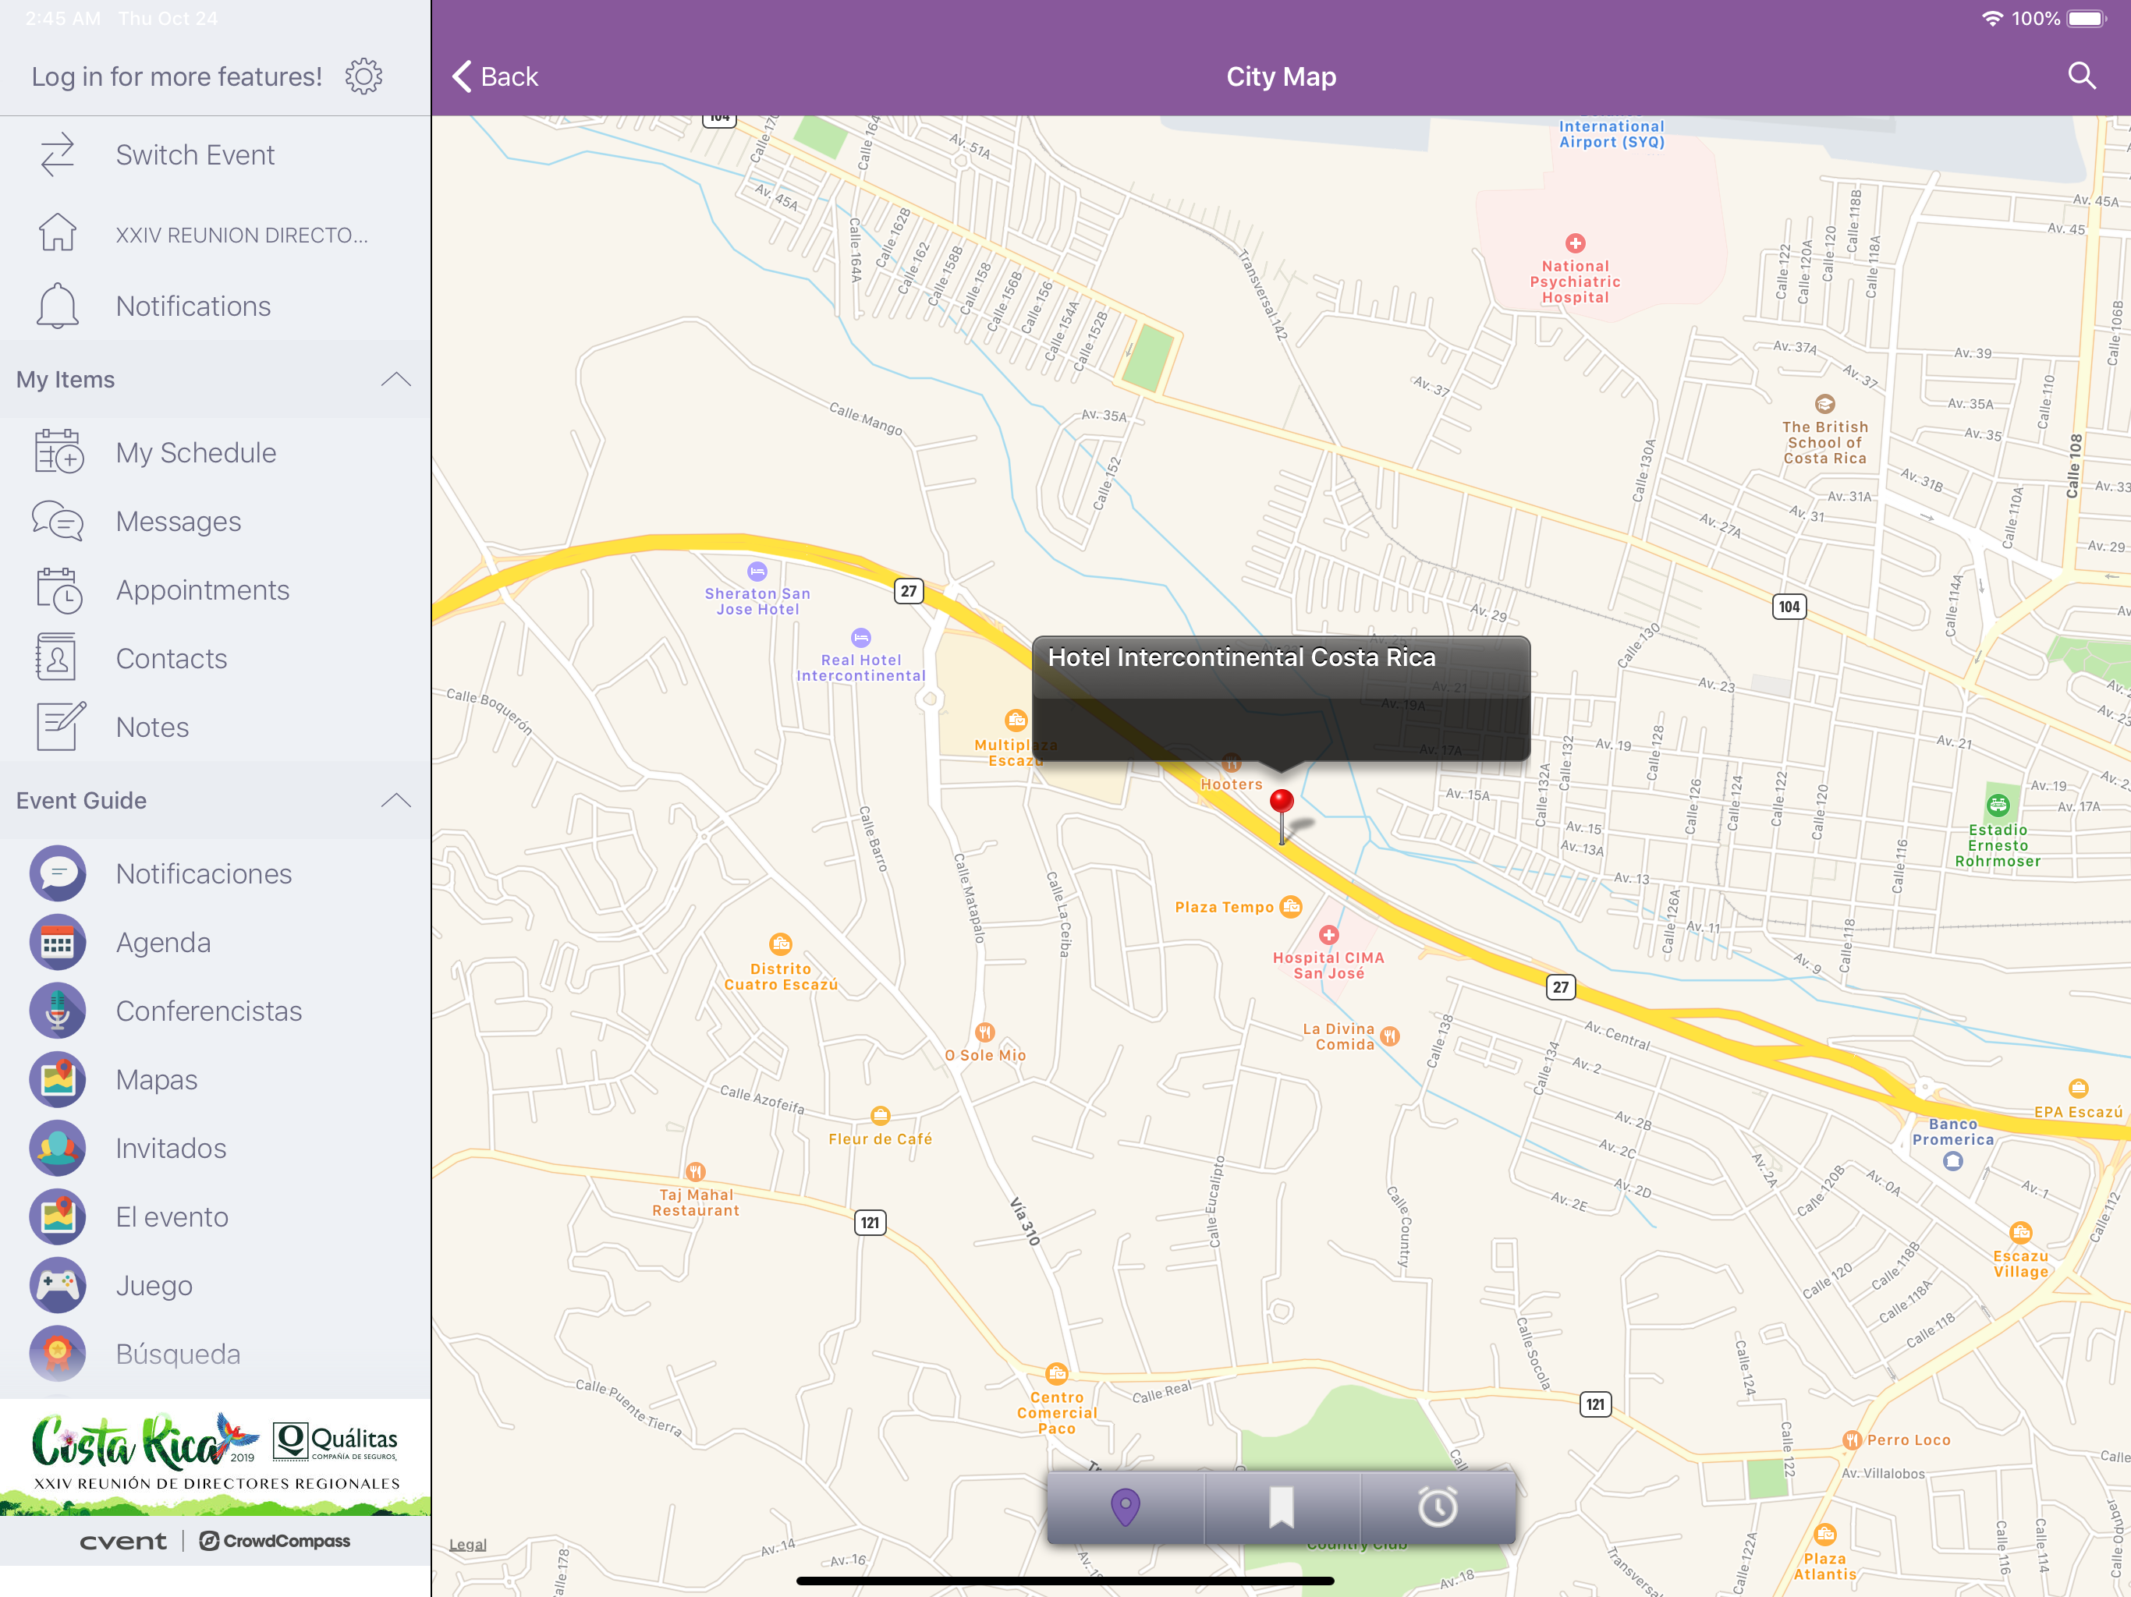Open the map Legal link
This screenshot has width=2131, height=1597.
pos(467,1545)
